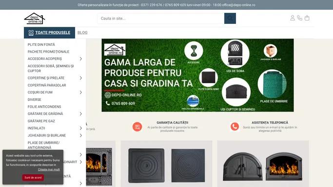Open Diverse category
The width and height of the screenshot is (333, 187).
(x=35, y=99)
